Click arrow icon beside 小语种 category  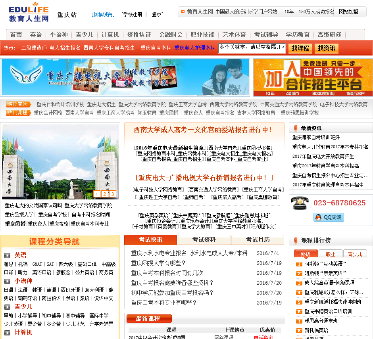point(7,281)
